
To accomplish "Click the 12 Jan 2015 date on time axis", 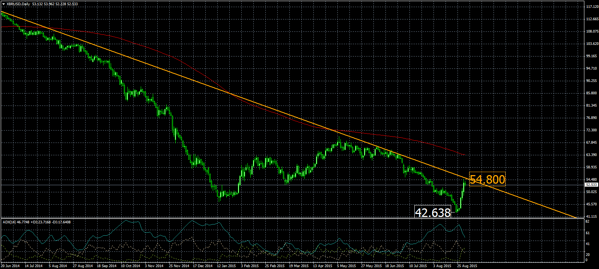I will pos(226,266).
